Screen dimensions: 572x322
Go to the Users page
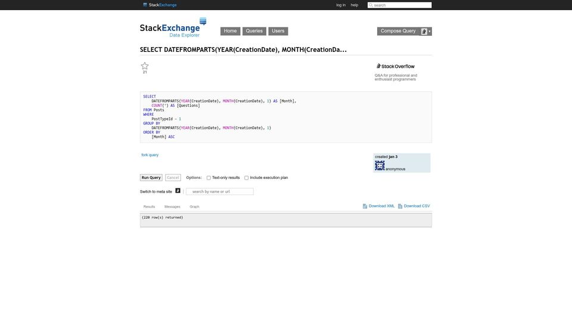[x=278, y=31]
